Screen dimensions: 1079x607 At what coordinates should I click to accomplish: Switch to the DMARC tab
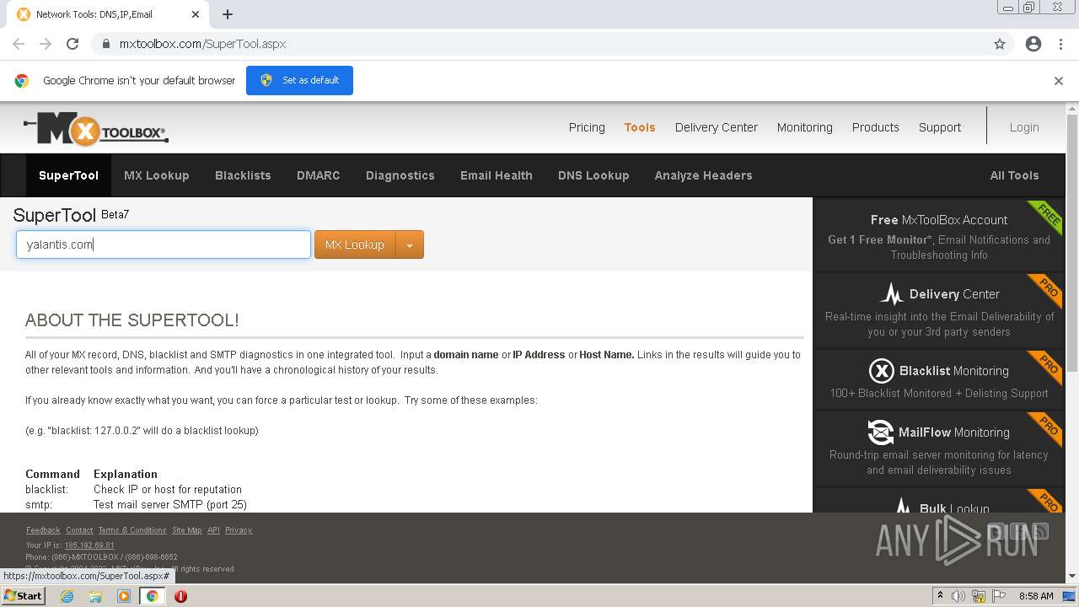tap(319, 175)
